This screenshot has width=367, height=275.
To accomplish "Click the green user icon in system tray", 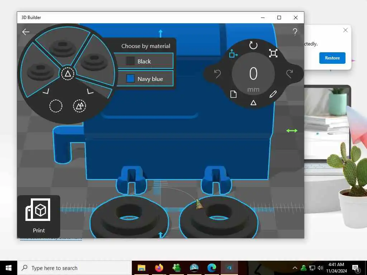I will click(304, 268).
